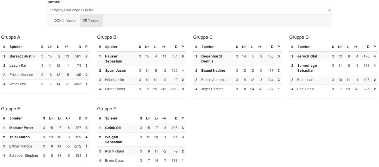Screen dimensions: 379x167
Task: Click player Barszcz Justin in Gruppe A
Action: coord(22,56)
